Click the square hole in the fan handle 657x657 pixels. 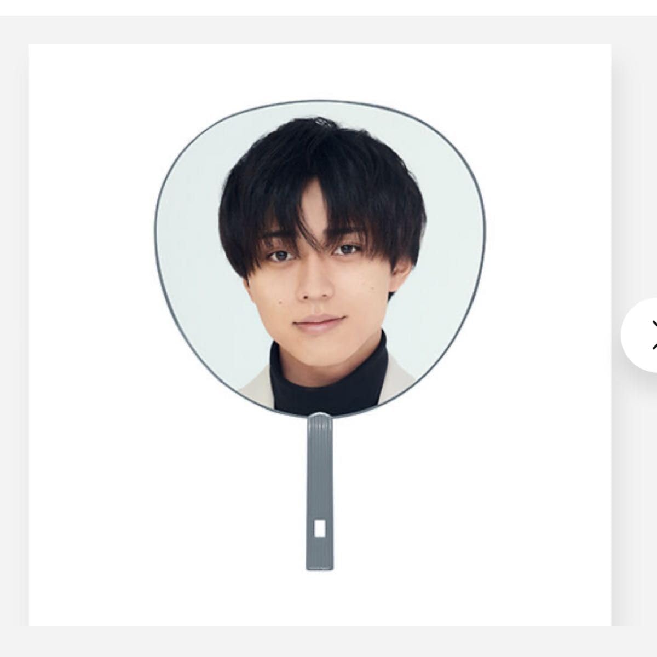(x=320, y=528)
